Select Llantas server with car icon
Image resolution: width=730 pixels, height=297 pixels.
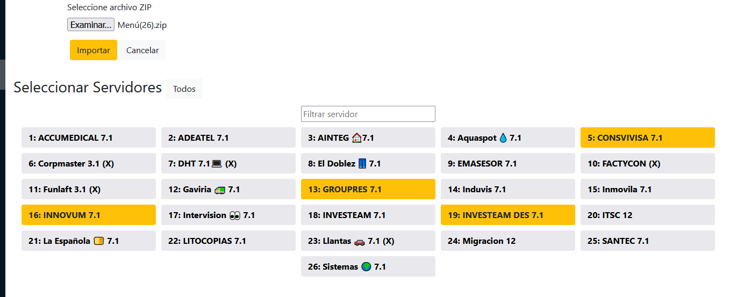368,241
